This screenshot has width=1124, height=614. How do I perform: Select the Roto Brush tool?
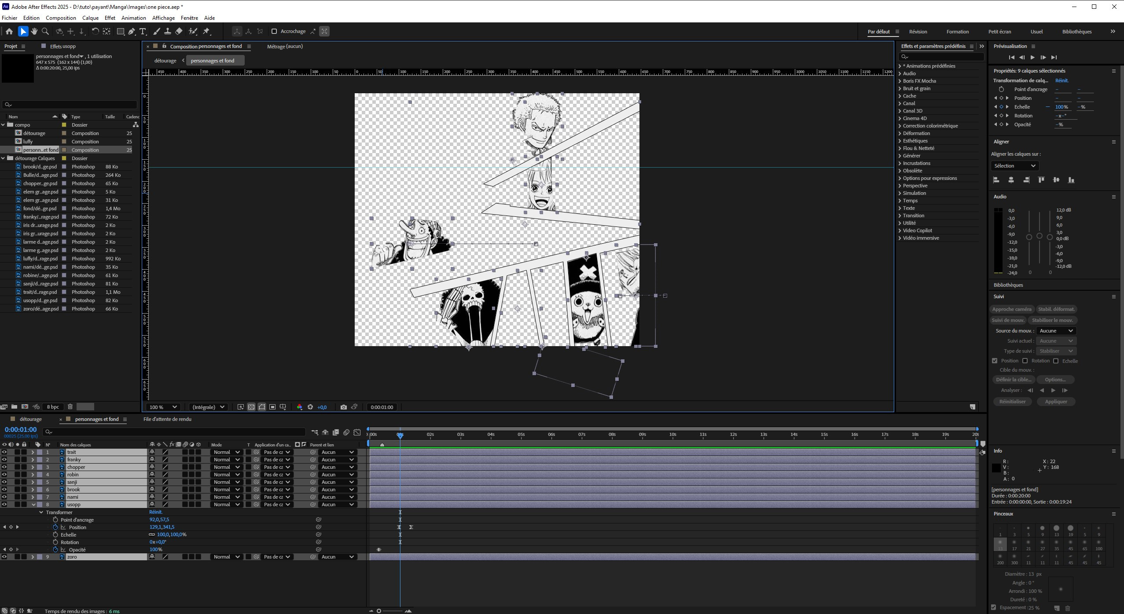coord(193,31)
